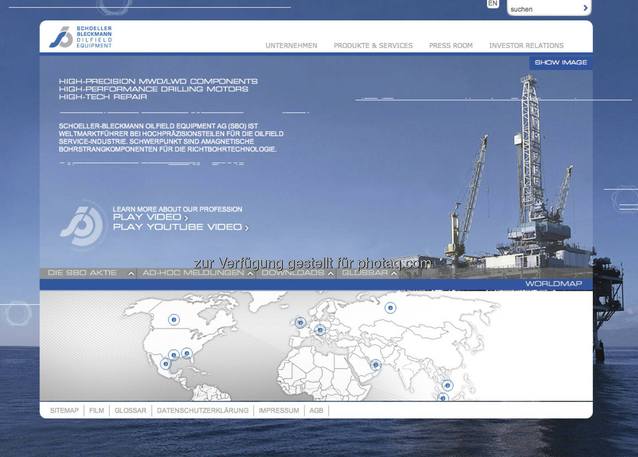The width and height of the screenshot is (638, 457).
Task: Click the large SBO emblem beside video links
Action: click(x=82, y=225)
